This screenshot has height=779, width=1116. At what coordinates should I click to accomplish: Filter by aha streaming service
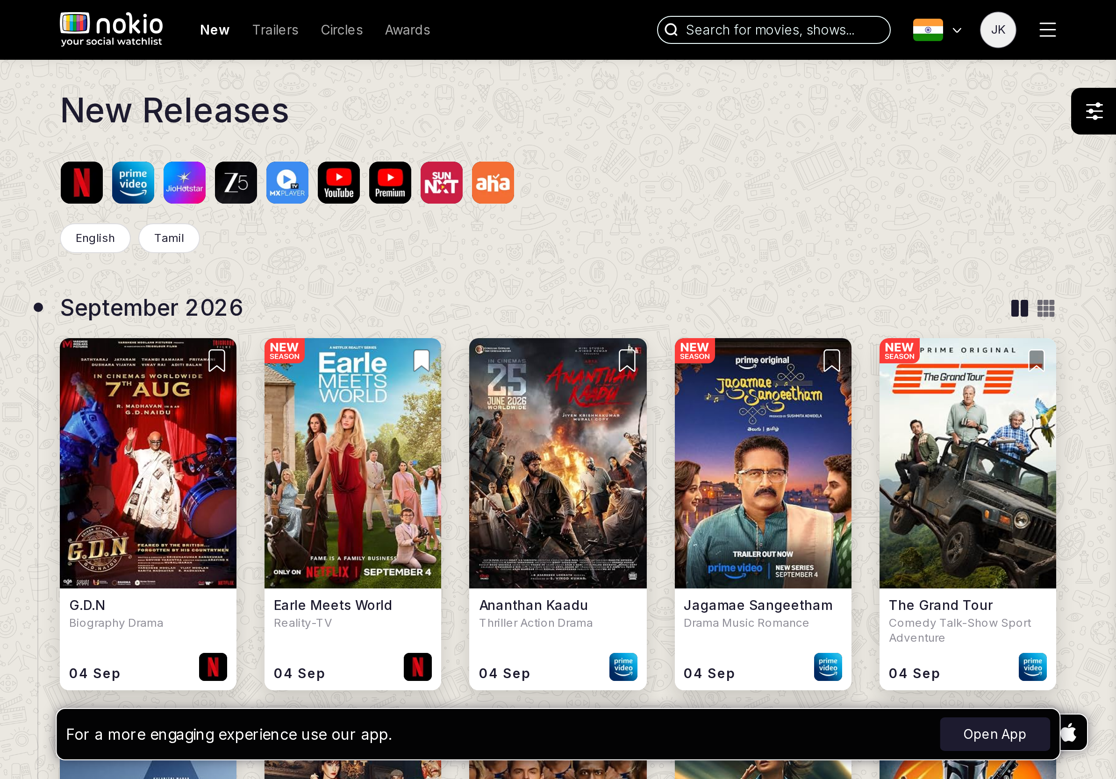tap(493, 183)
